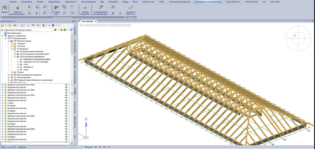Hide the highlighted Двойная стропильная нога 30гр element
This screenshot has height=149, width=315.
click(66, 129)
